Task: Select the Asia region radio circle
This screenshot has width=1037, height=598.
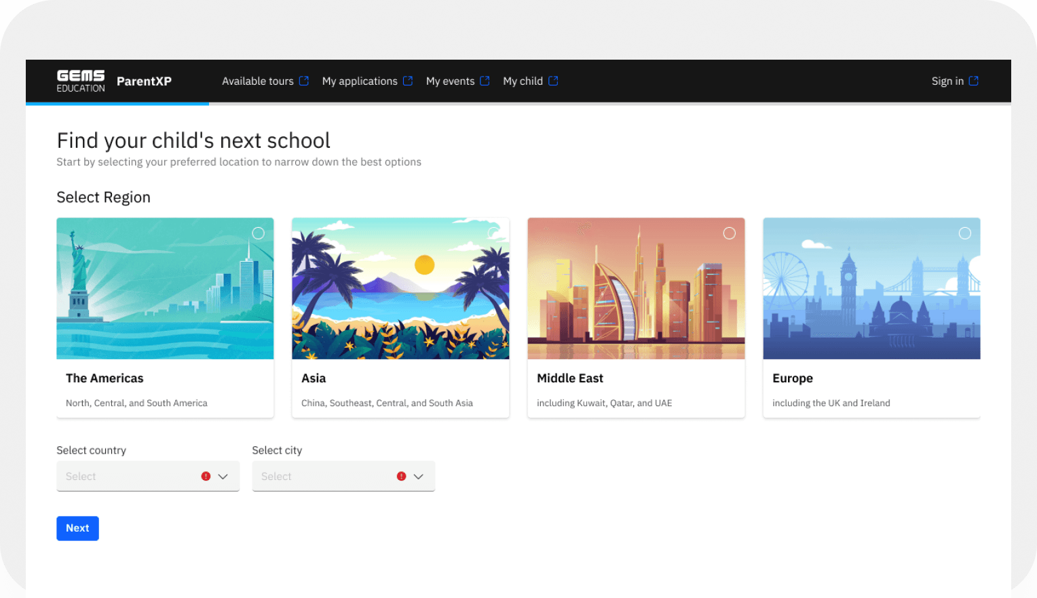Action: coord(493,233)
